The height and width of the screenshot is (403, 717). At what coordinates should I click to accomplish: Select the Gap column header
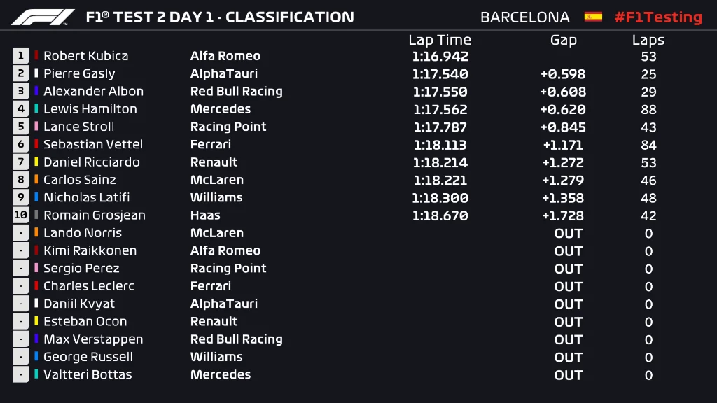pos(563,40)
